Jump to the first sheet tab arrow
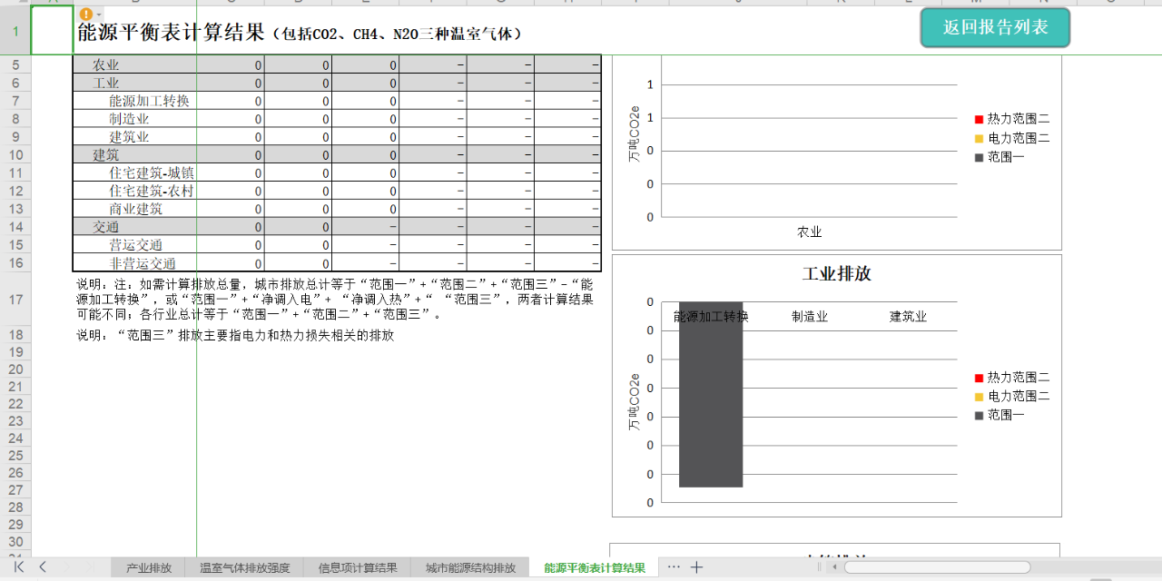This screenshot has width=1162, height=581. pos(19,567)
